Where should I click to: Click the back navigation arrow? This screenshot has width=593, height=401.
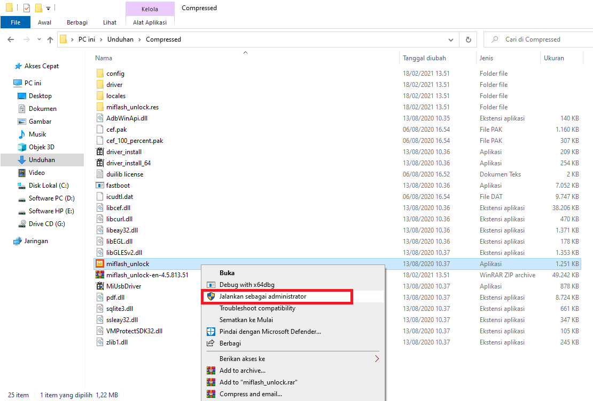click(x=11, y=39)
